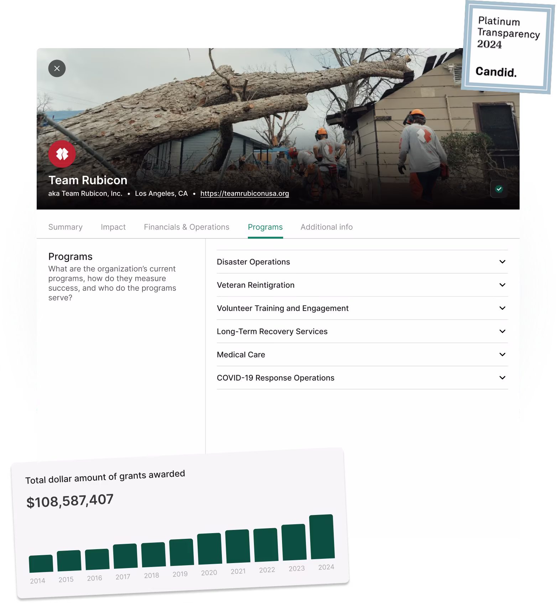This screenshot has height=603, width=557.
Task: Click the Disaster Operations program title
Action: 254,262
